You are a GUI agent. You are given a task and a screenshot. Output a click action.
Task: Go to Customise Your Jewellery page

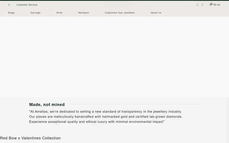pyautogui.click(x=120, y=13)
